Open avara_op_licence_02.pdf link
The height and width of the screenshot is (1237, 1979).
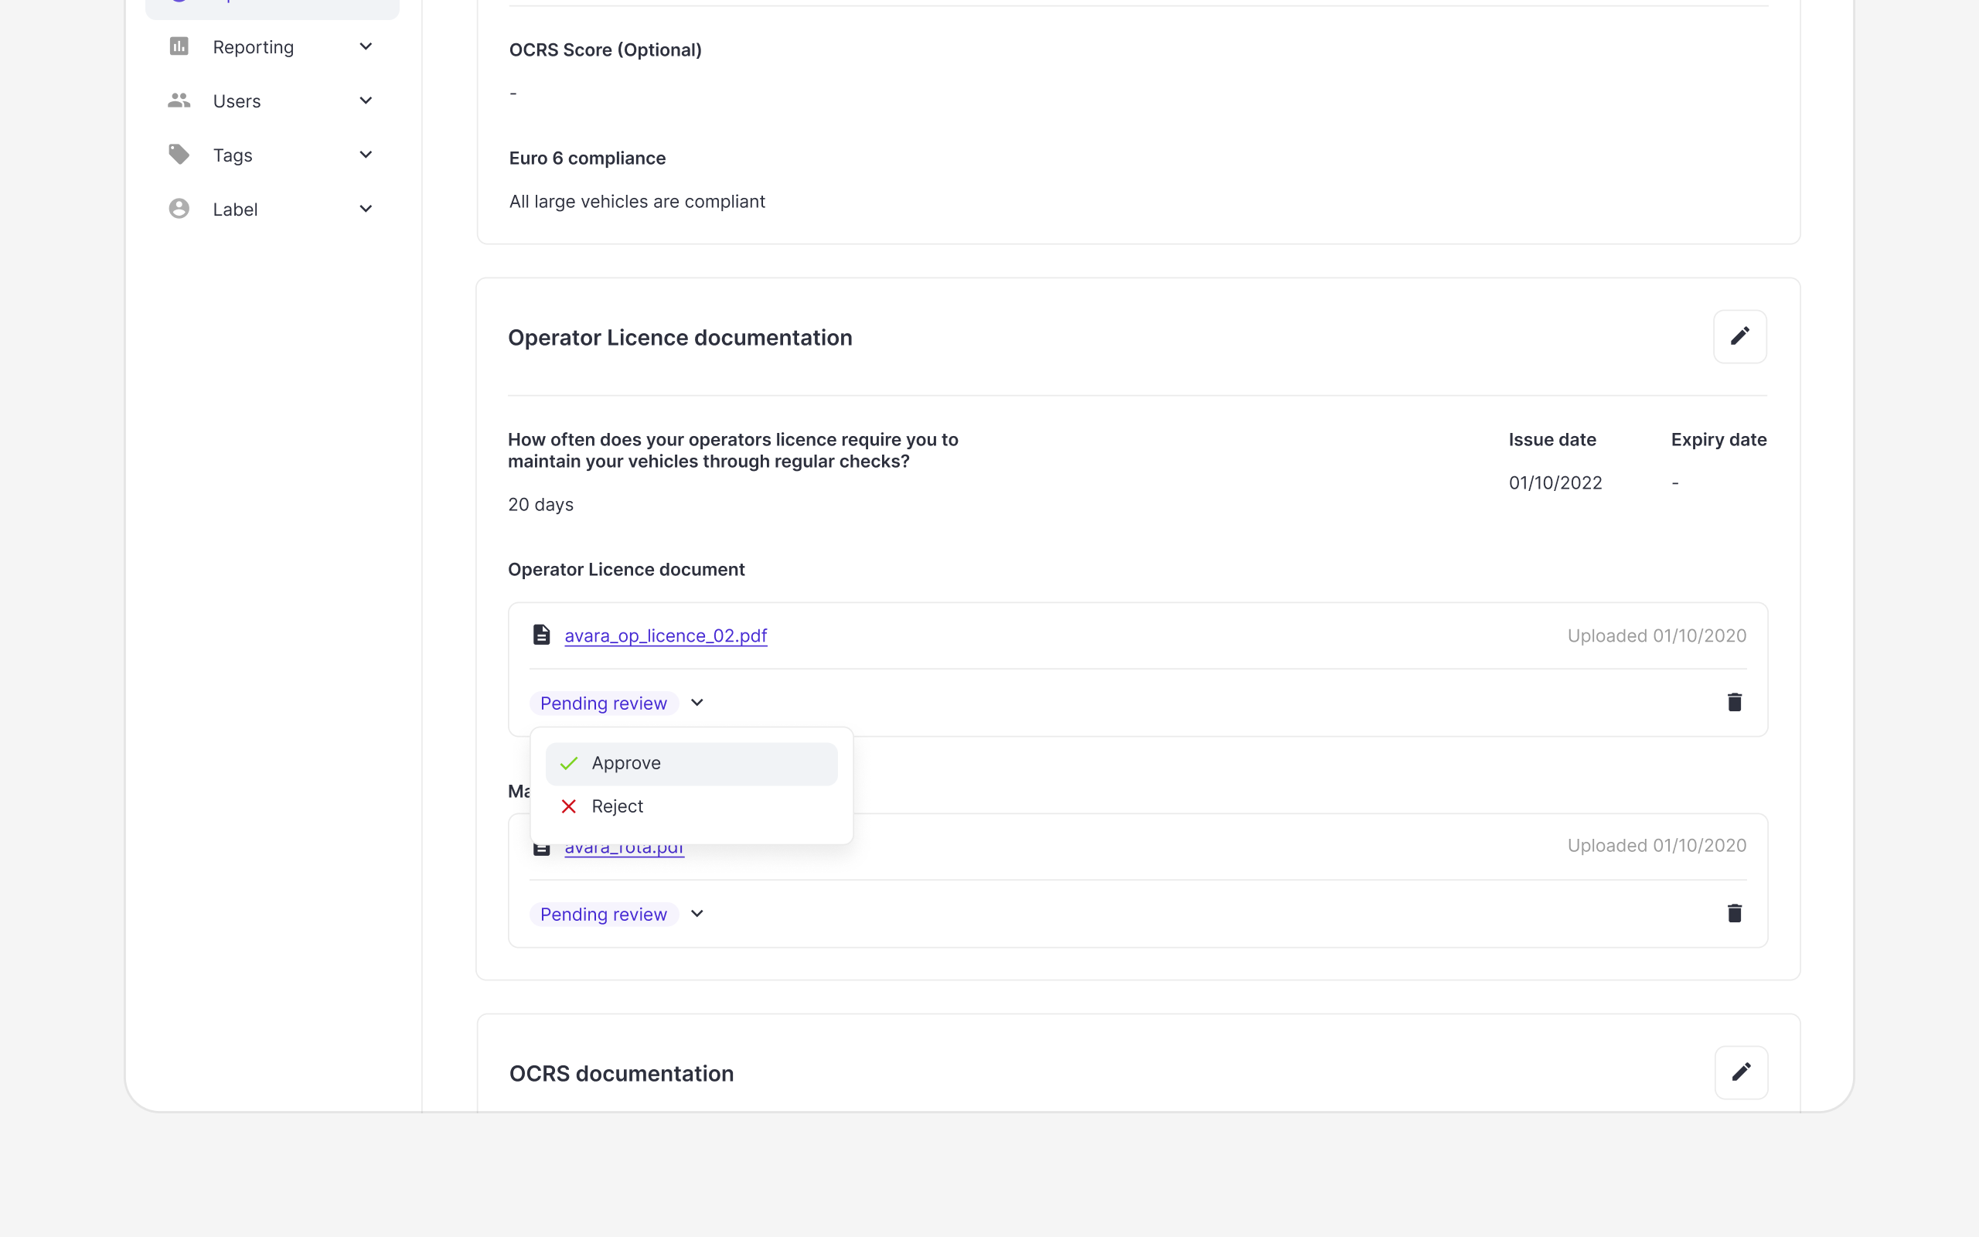[x=666, y=636]
